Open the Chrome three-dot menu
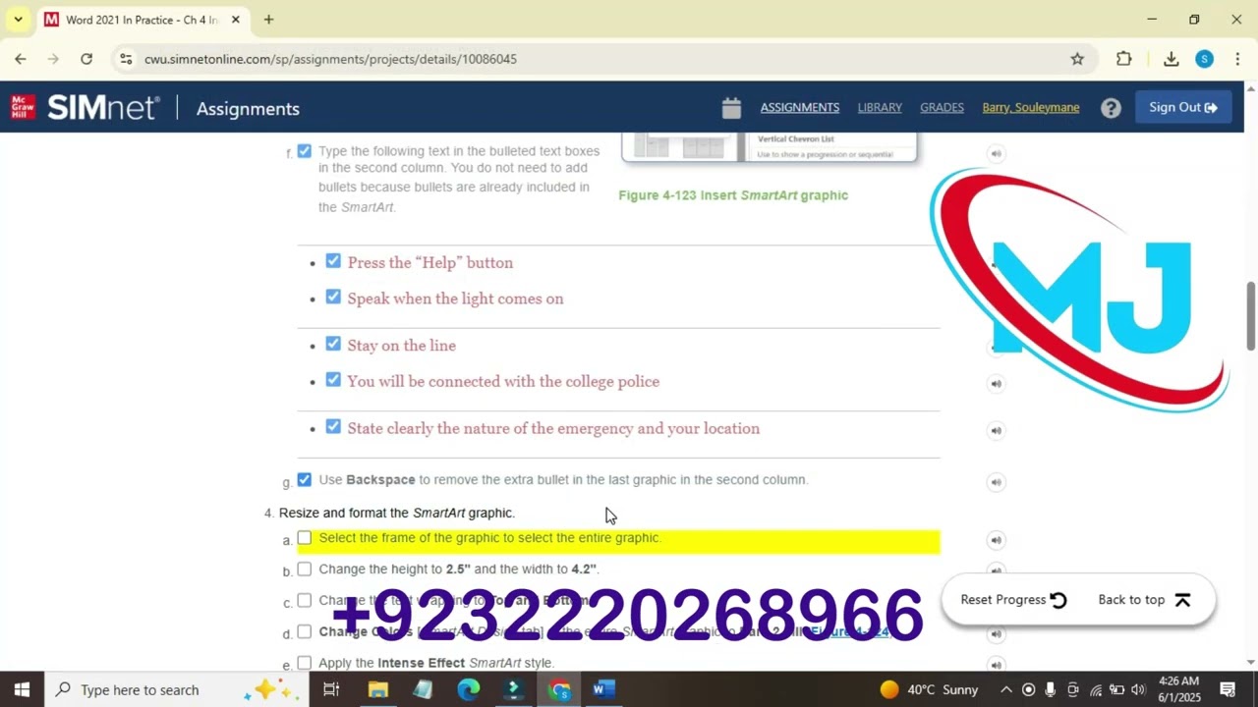The height and width of the screenshot is (707, 1258). pos(1237,59)
